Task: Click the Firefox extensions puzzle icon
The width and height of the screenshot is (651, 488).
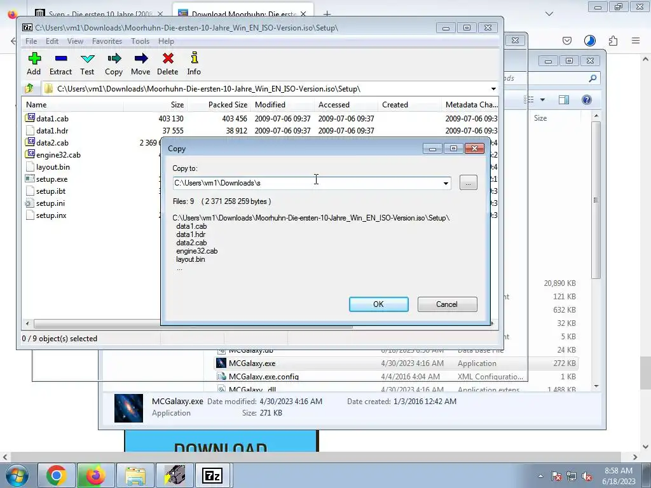Action: [x=613, y=41]
